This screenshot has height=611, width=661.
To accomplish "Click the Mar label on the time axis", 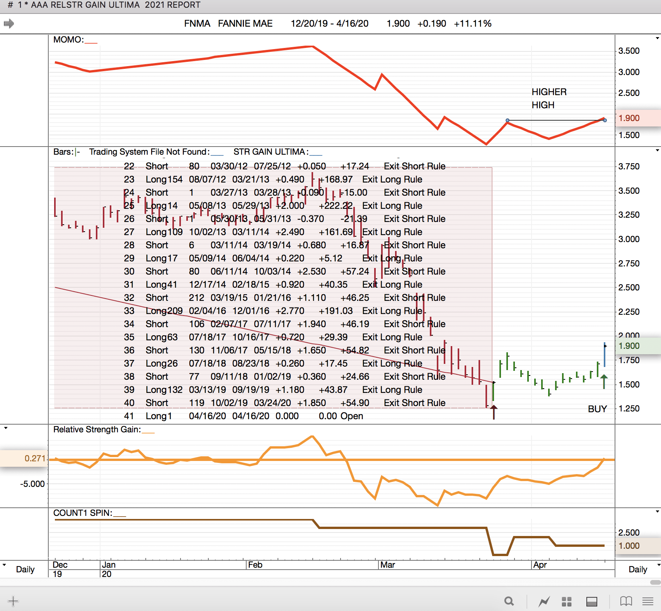I will [388, 565].
